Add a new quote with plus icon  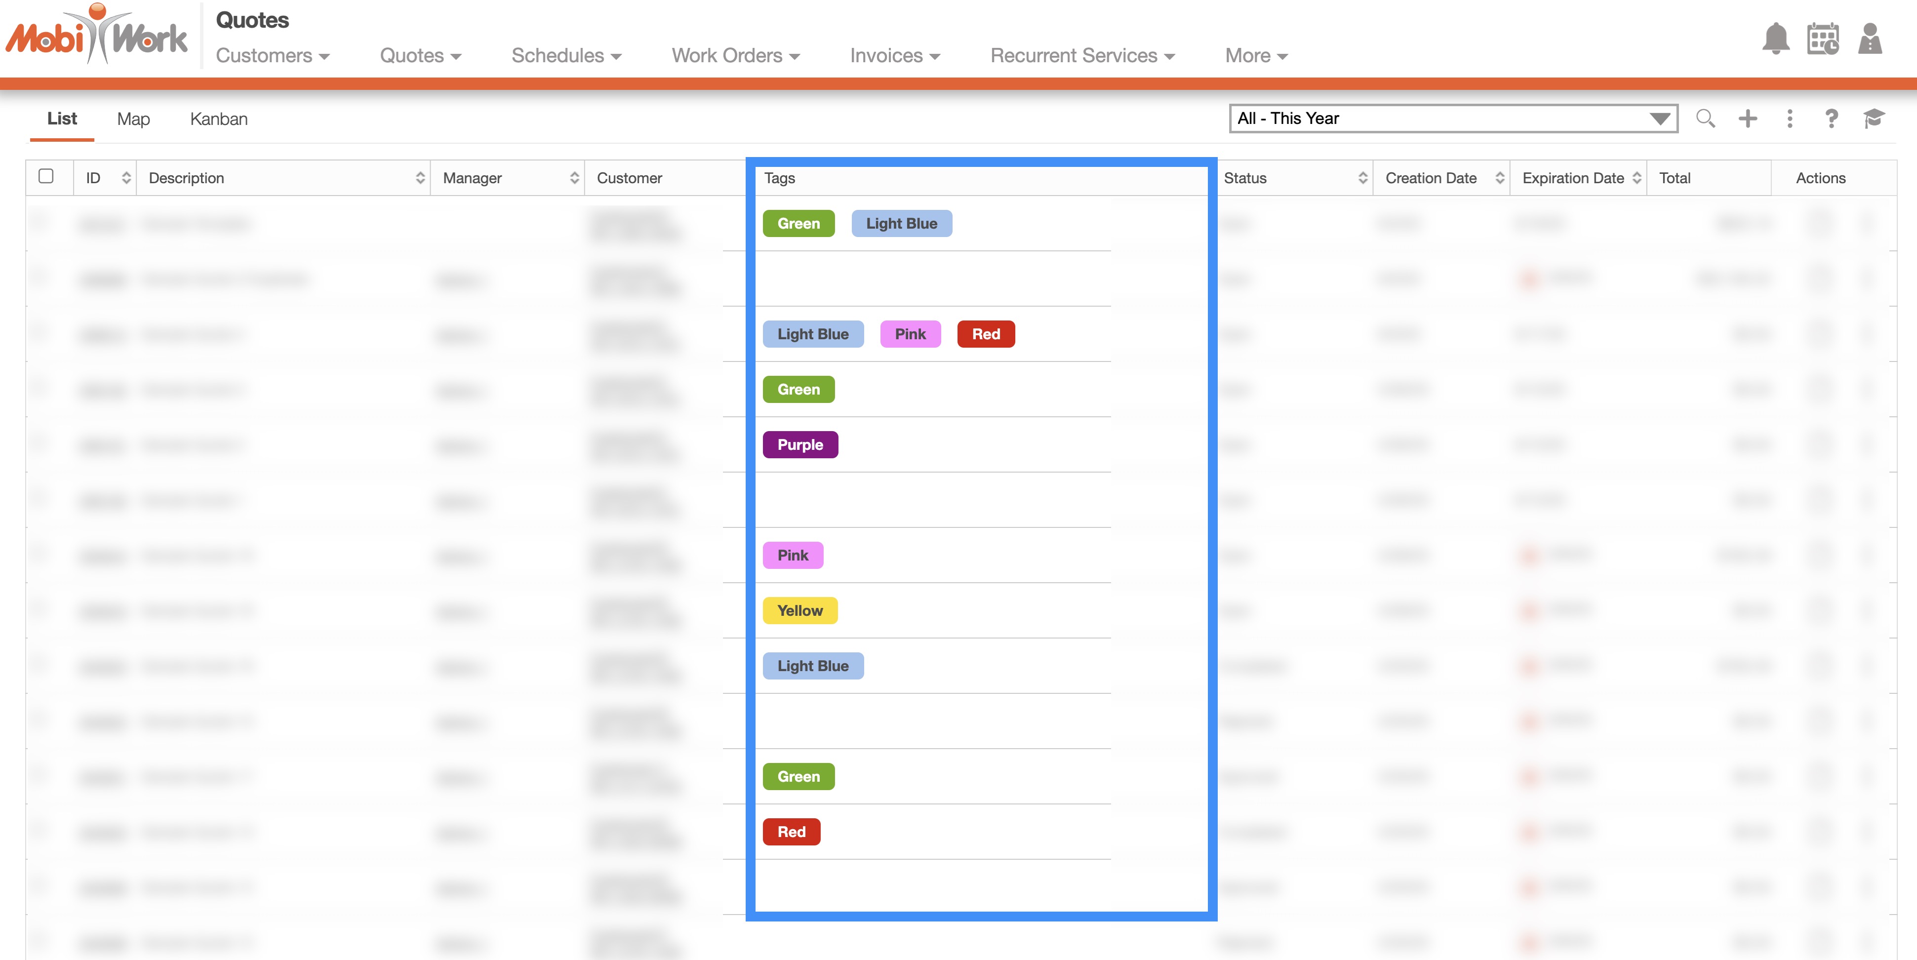pyautogui.click(x=1747, y=119)
